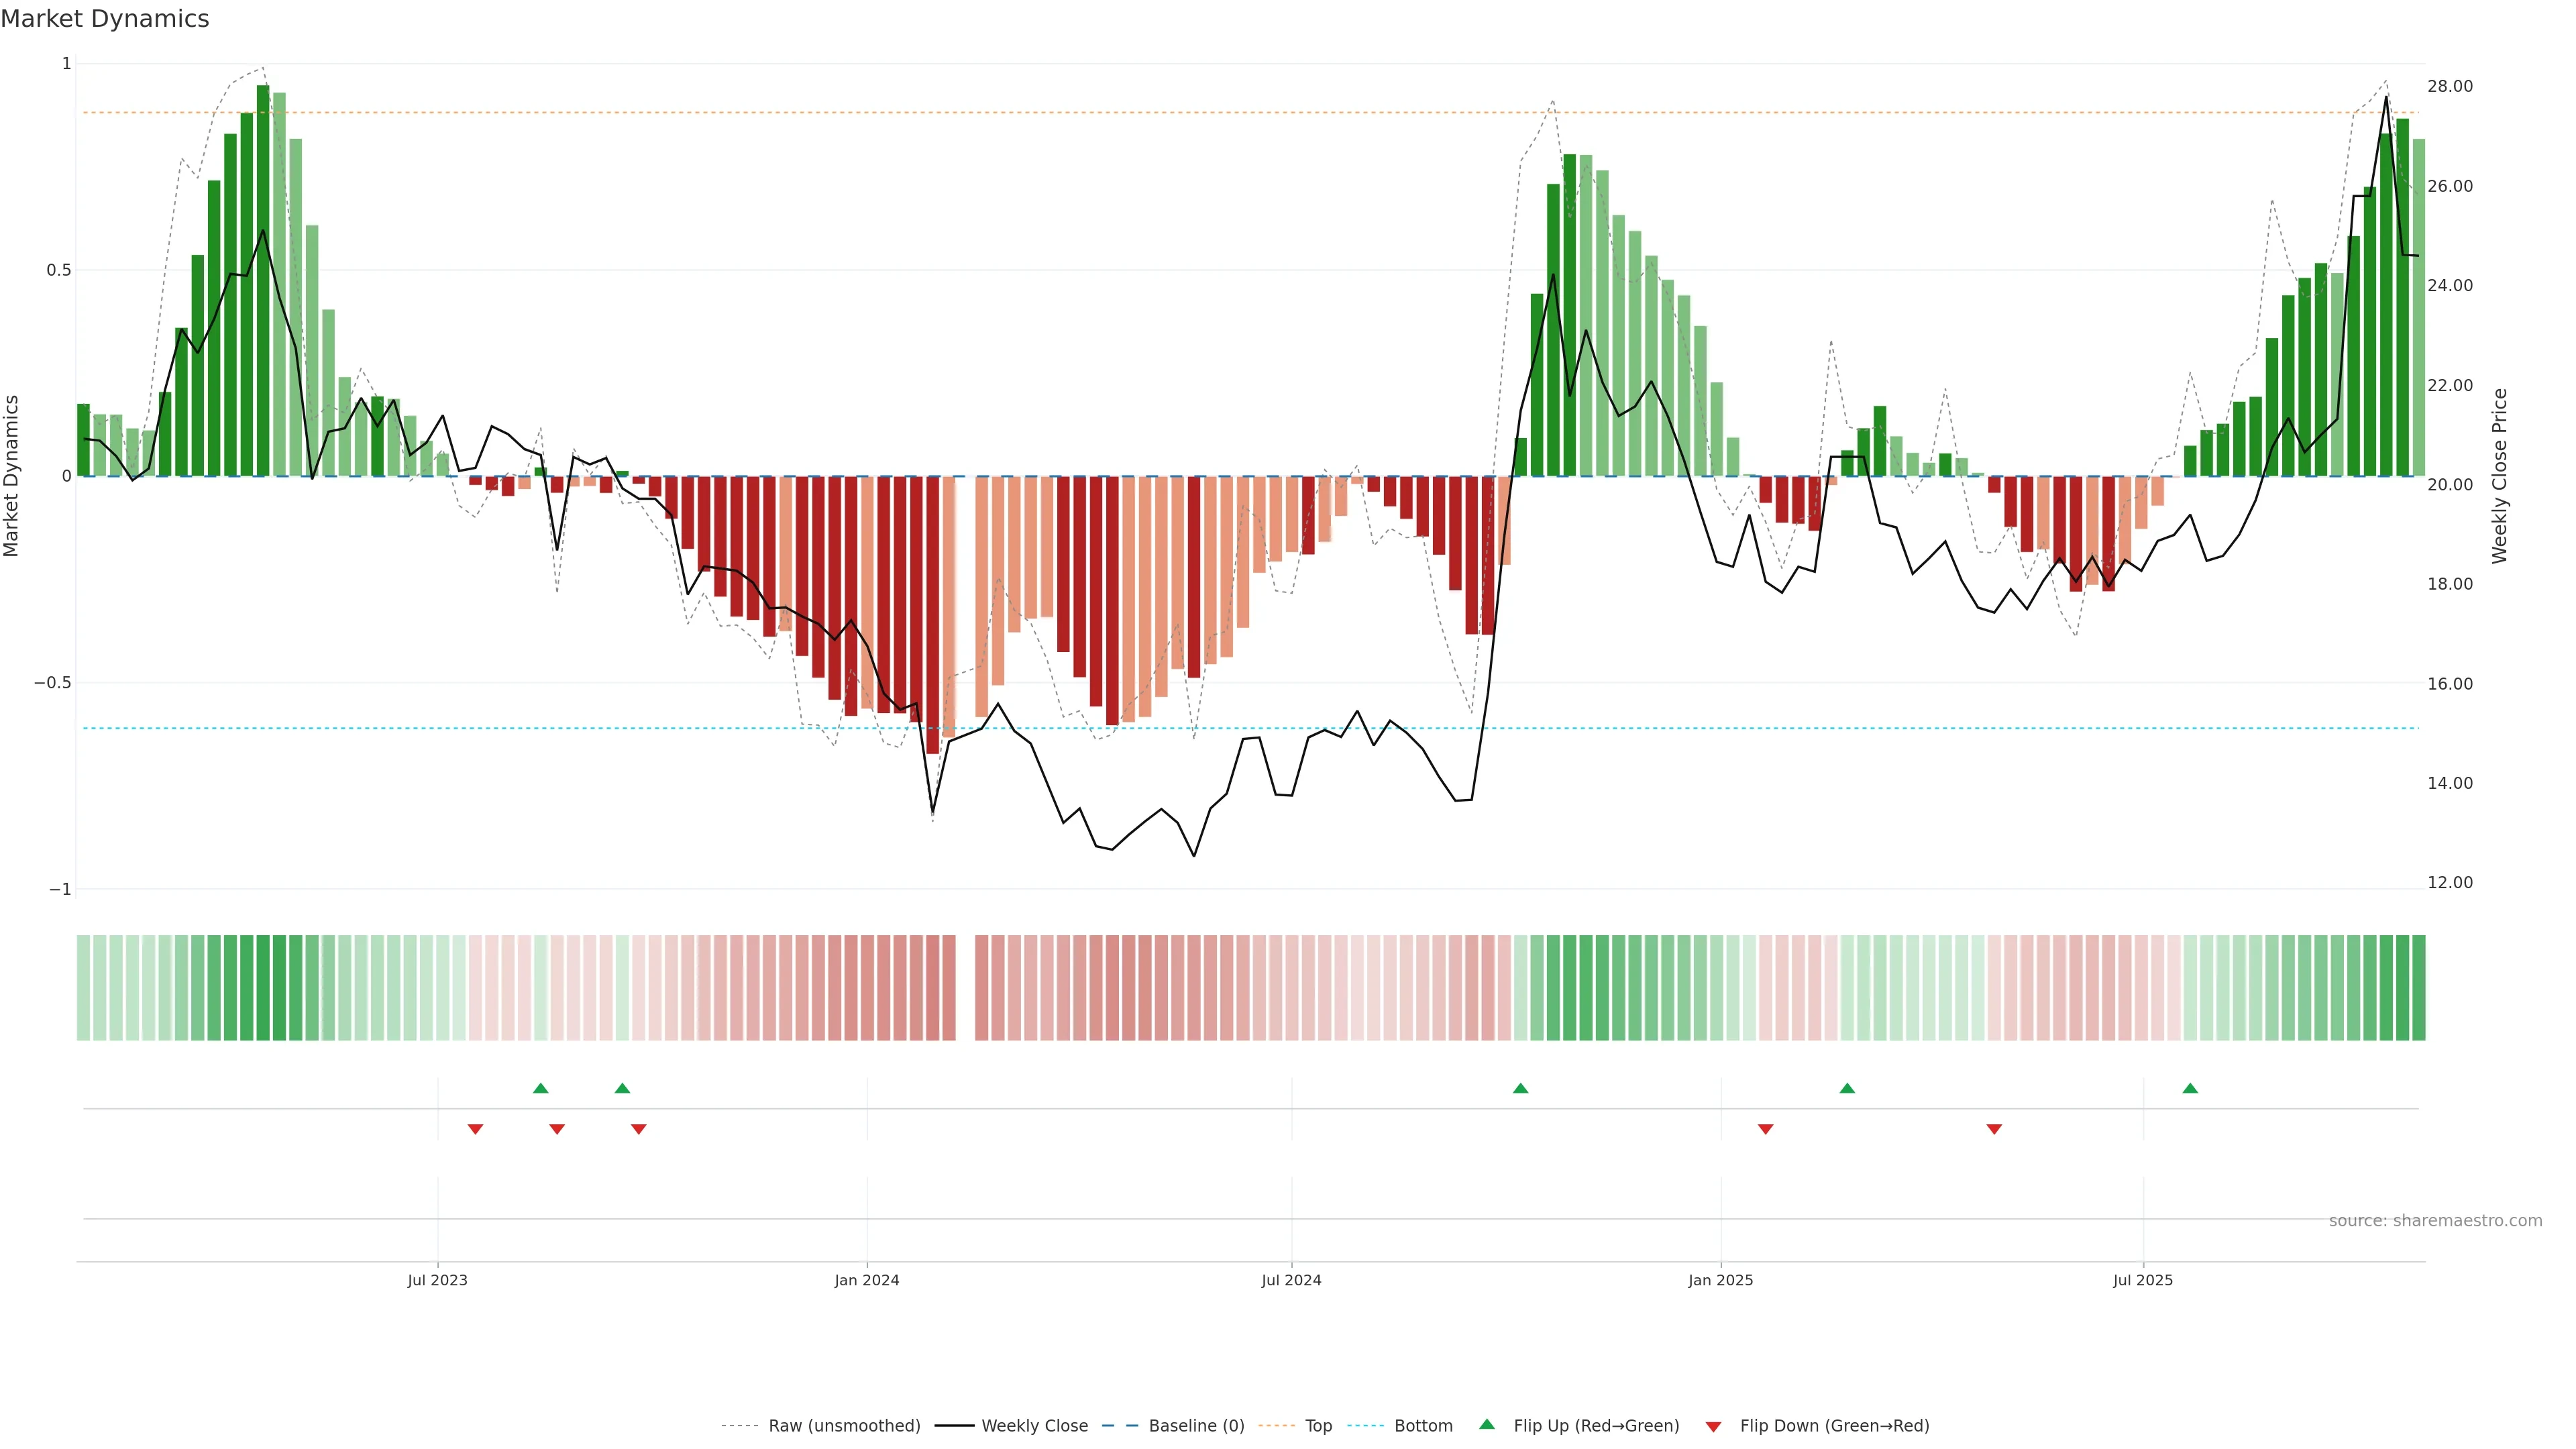This screenshot has width=2576, height=1449.
Task: Click the Market Dynamics chart title
Action: click(x=105, y=19)
